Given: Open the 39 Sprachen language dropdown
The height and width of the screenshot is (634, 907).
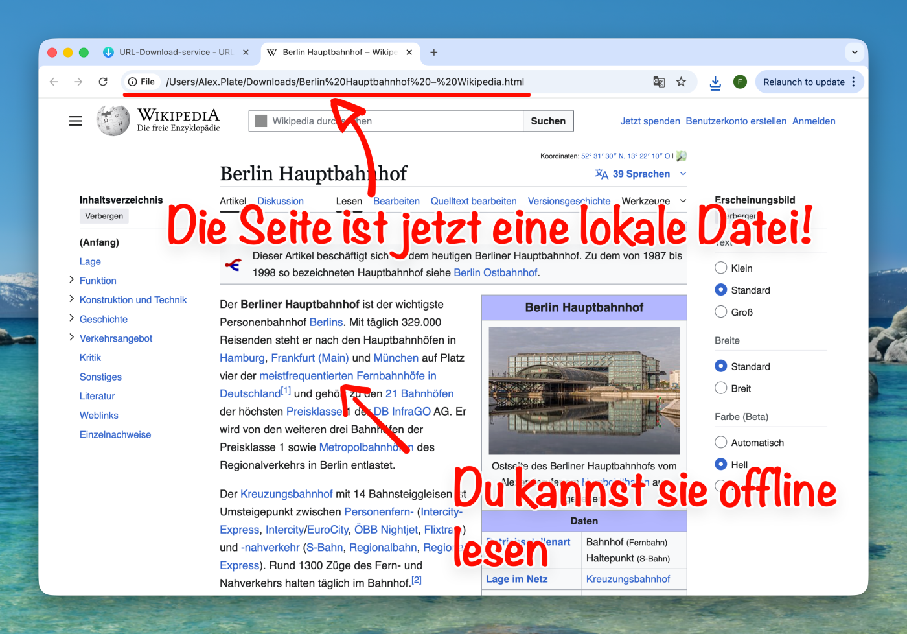Looking at the screenshot, I should 640,174.
